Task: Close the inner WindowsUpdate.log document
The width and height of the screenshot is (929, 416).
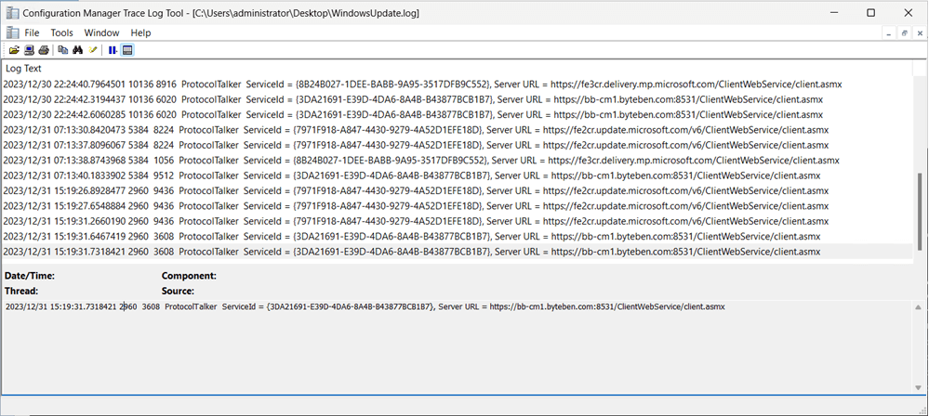Action: 920,33
